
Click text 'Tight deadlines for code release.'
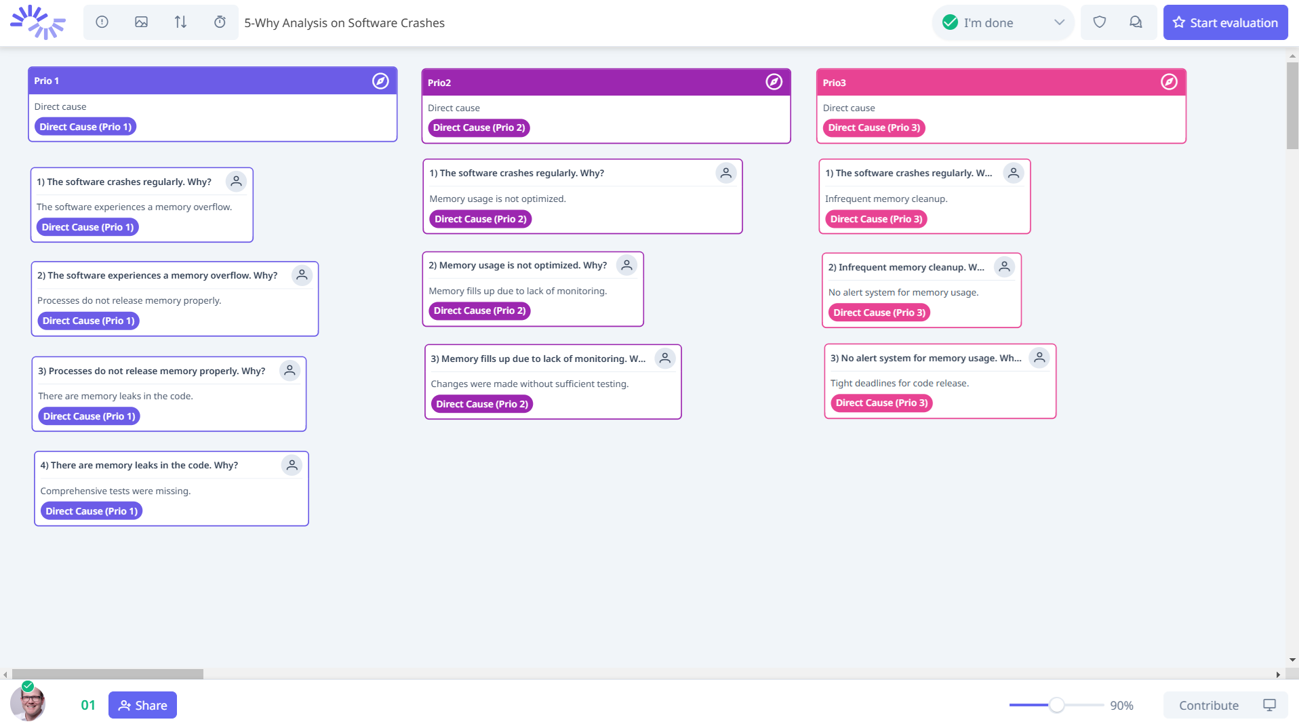900,383
